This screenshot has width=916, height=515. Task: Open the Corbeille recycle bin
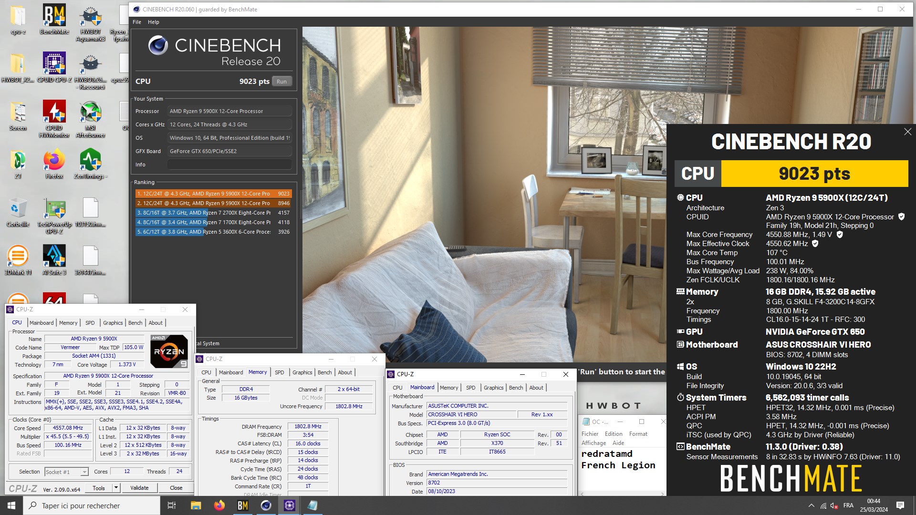coord(18,212)
